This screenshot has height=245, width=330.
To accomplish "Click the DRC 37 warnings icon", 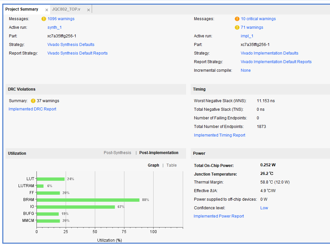I will pos(33,101).
